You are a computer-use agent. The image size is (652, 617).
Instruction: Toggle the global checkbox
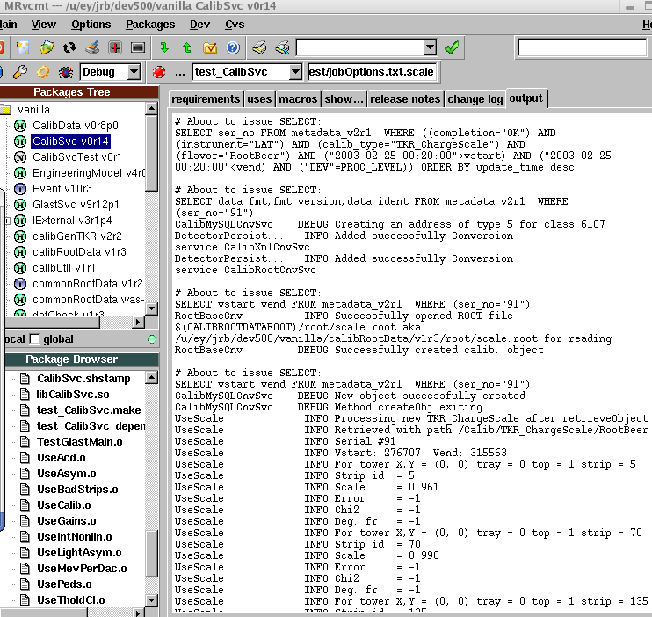pyautogui.click(x=35, y=339)
